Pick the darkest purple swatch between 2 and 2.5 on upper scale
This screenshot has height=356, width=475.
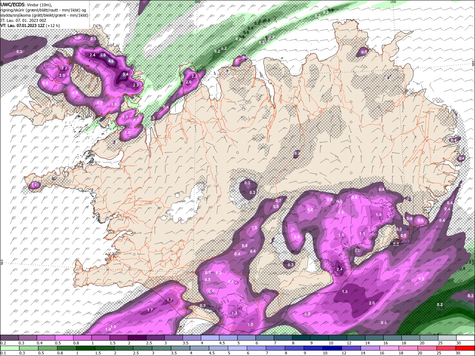click(x=137, y=338)
